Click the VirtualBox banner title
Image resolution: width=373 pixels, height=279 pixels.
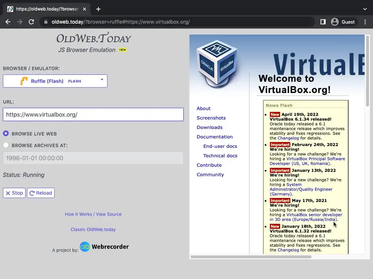pos(319,65)
